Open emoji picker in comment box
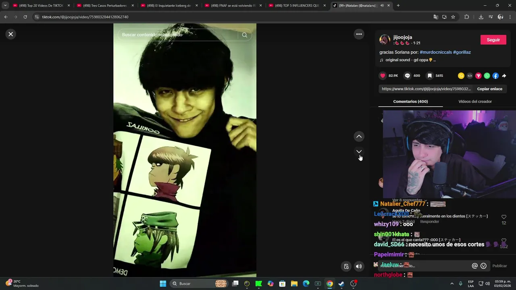516x290 pixels. (484, 266)
